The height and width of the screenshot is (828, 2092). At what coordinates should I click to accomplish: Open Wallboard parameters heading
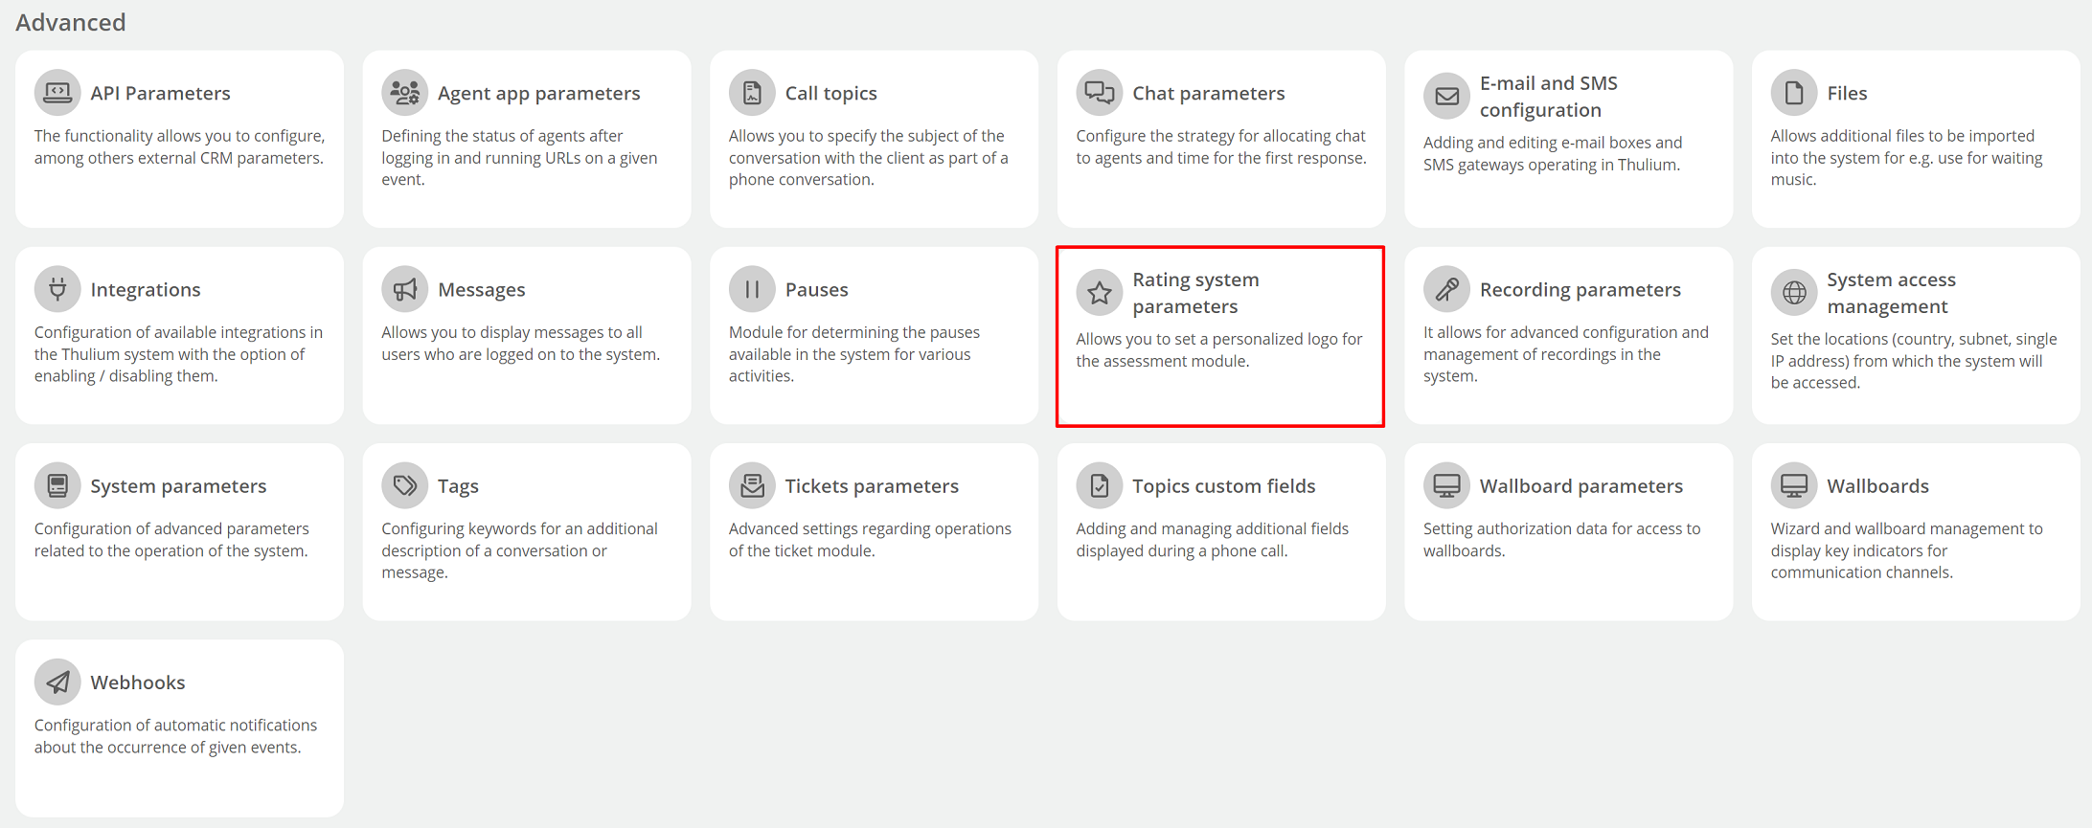point(1580,486)
